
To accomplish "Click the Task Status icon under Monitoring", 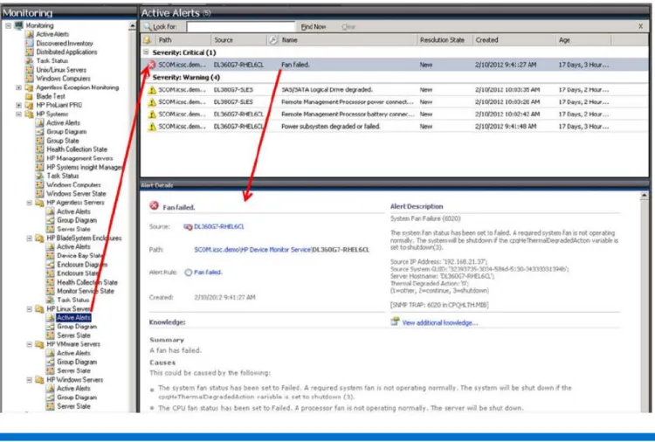I will coord(29,60).
